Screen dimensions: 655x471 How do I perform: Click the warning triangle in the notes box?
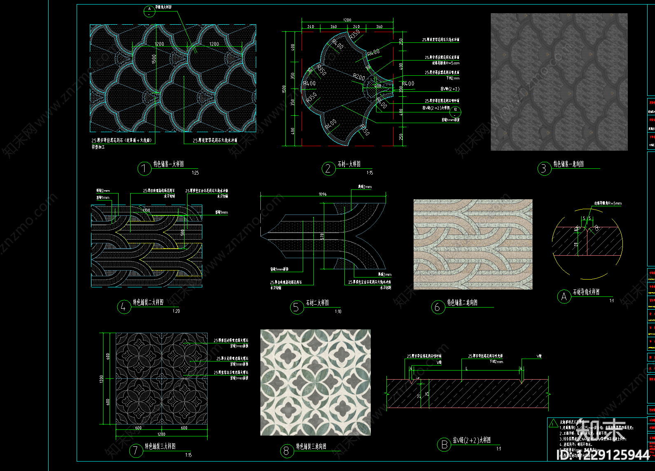[x=553, y=423]
